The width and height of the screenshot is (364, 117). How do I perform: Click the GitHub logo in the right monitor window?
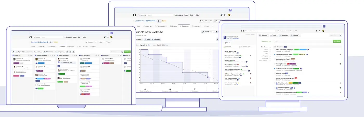pos(242,31)
